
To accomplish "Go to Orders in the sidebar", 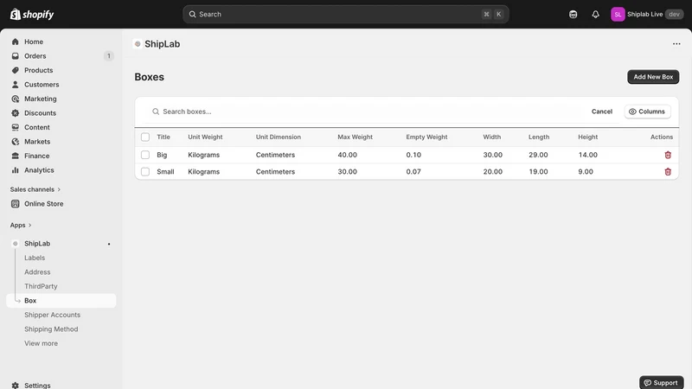I will (35, 56).
